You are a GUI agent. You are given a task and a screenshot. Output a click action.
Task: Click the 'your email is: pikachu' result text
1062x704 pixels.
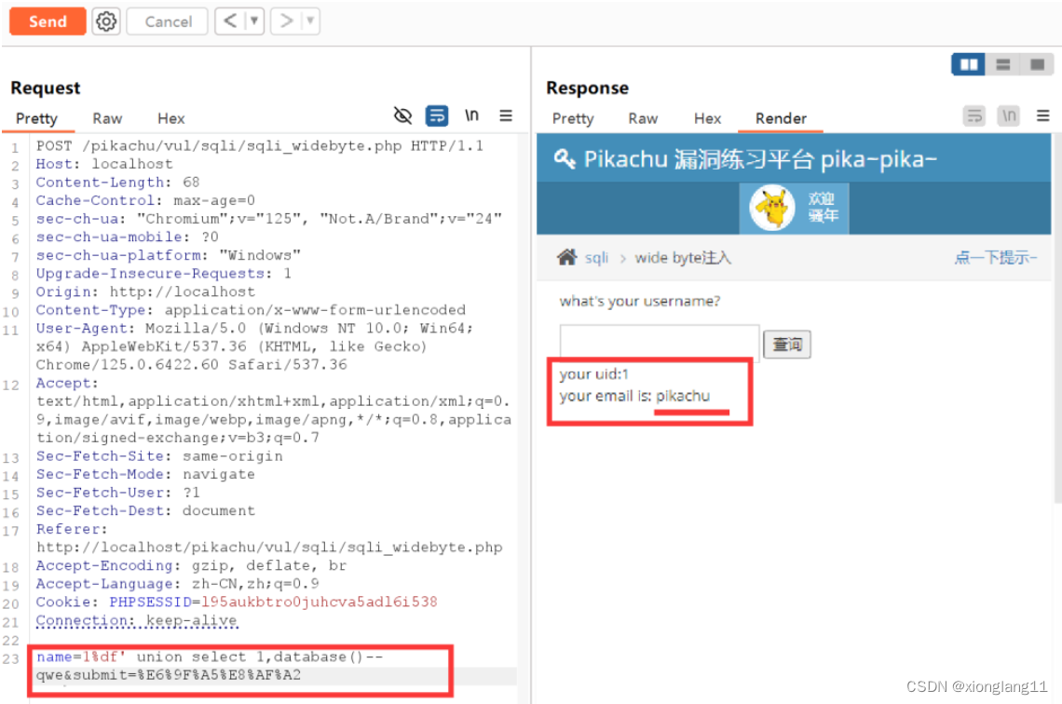pyautogui.click(x=634, y=396)
